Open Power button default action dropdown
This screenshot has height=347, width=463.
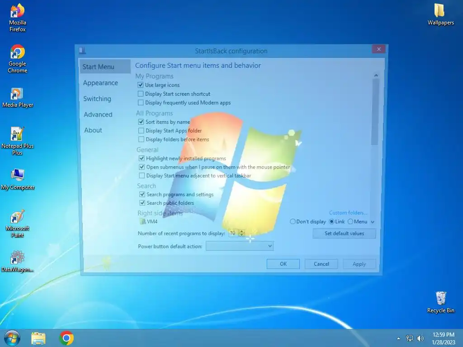click(x=240, y=246)
